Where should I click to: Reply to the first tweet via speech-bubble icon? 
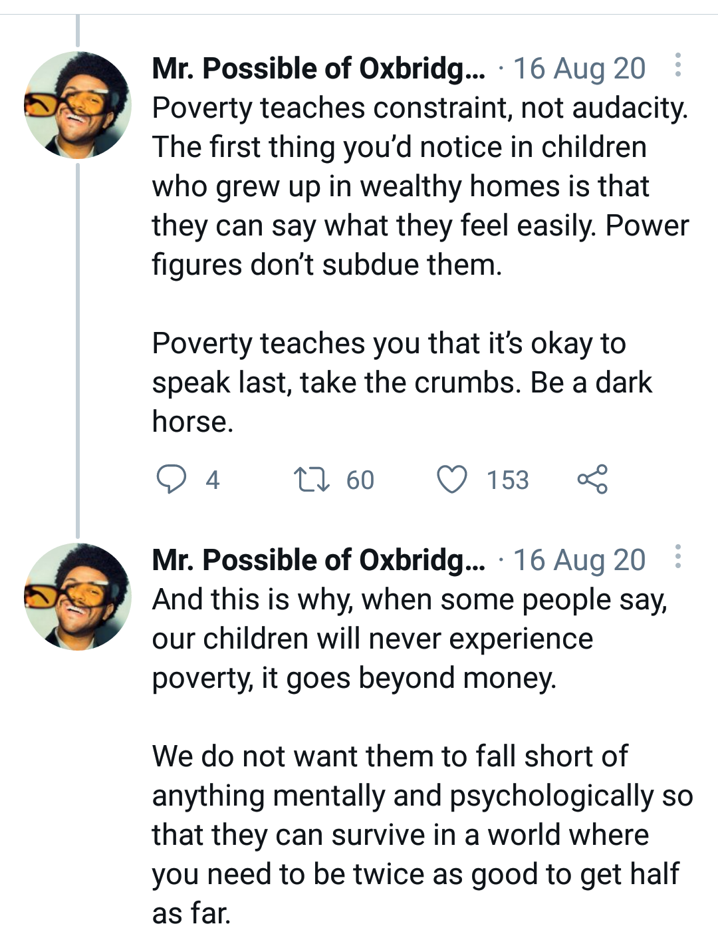171,479
